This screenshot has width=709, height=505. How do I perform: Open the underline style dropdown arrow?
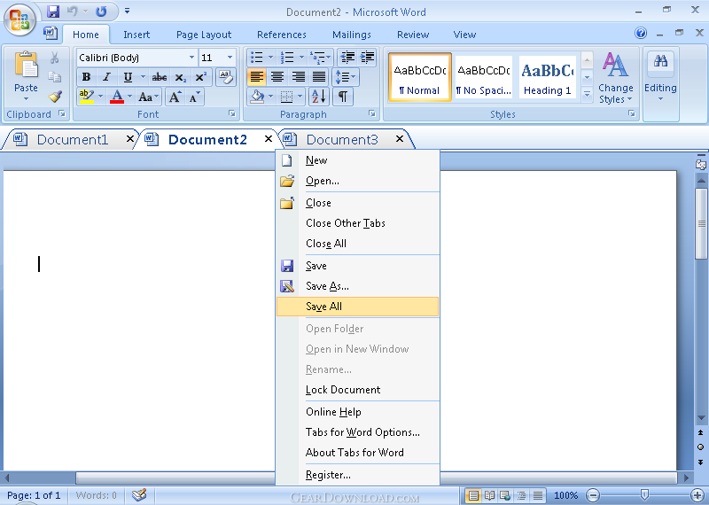143,77
